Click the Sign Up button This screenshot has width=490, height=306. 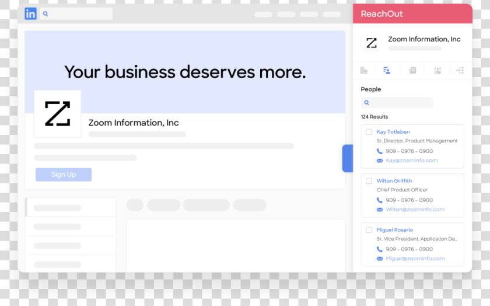point(64,175)
